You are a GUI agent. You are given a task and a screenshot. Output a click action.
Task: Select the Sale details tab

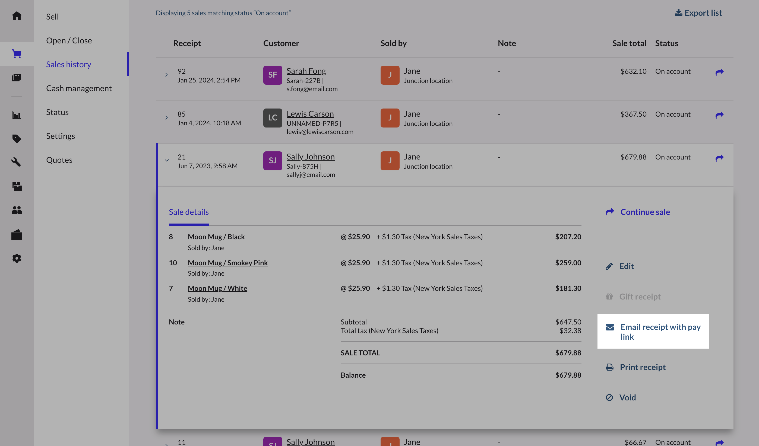(x=189, y=212)
